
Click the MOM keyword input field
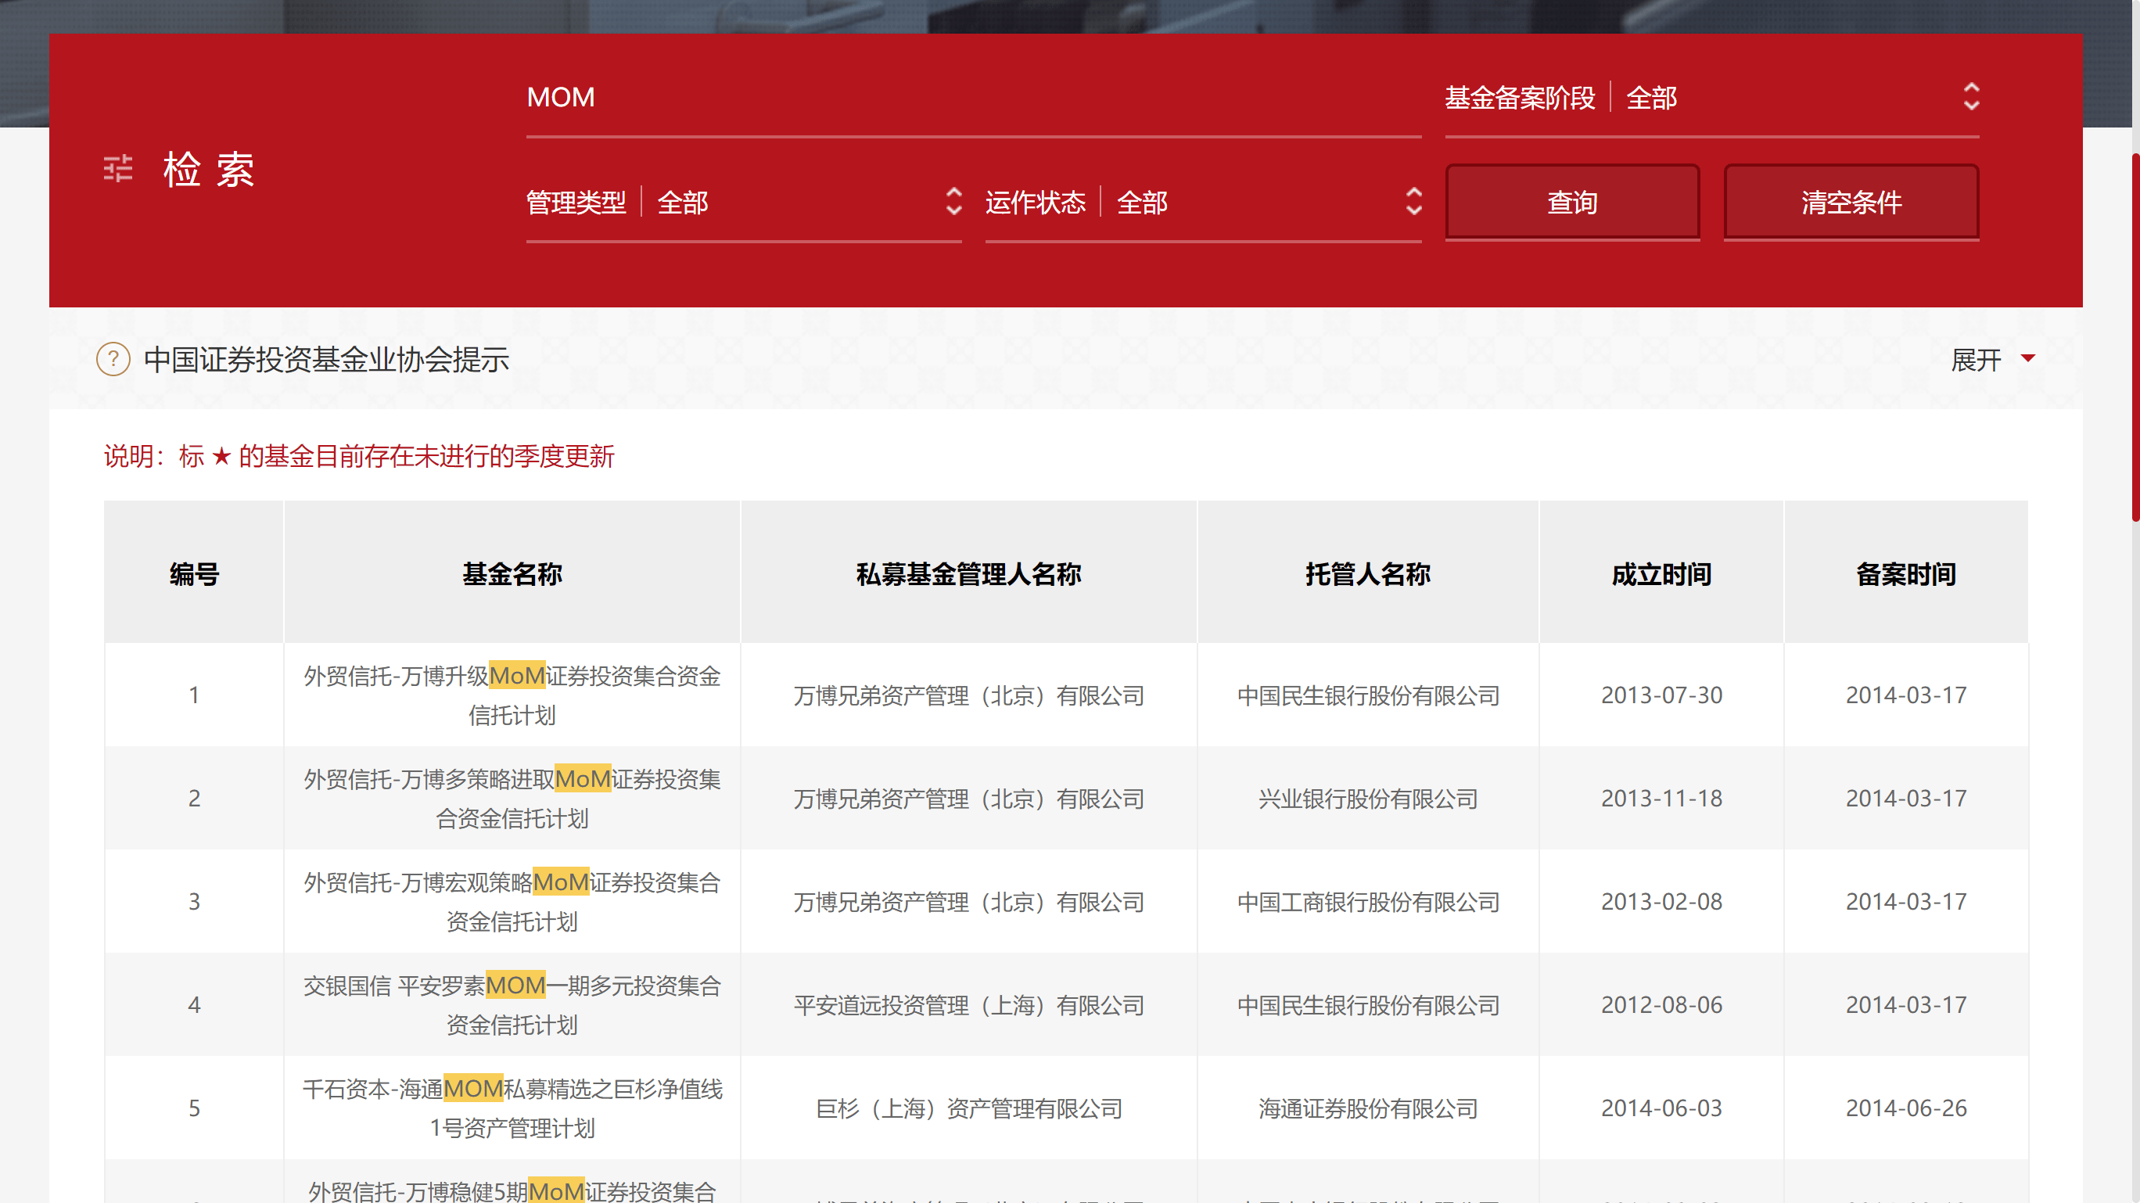click(974, 98)
